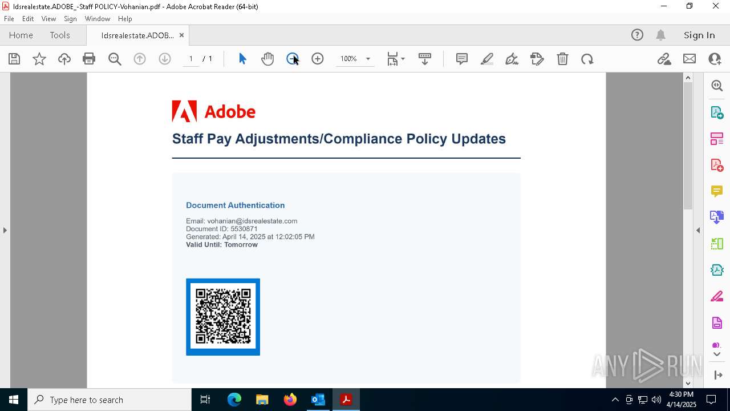Add document to starred with star icon
Image resolution: width=730 pixels, height=411 pixels.
[x=39, y=59]
